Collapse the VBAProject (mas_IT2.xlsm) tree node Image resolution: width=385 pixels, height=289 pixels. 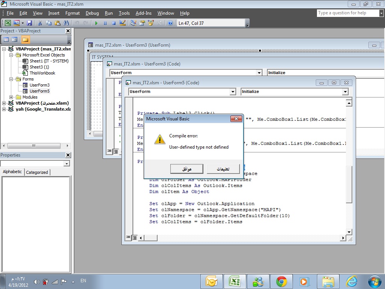pyautogui.click(x=4, y=49)
